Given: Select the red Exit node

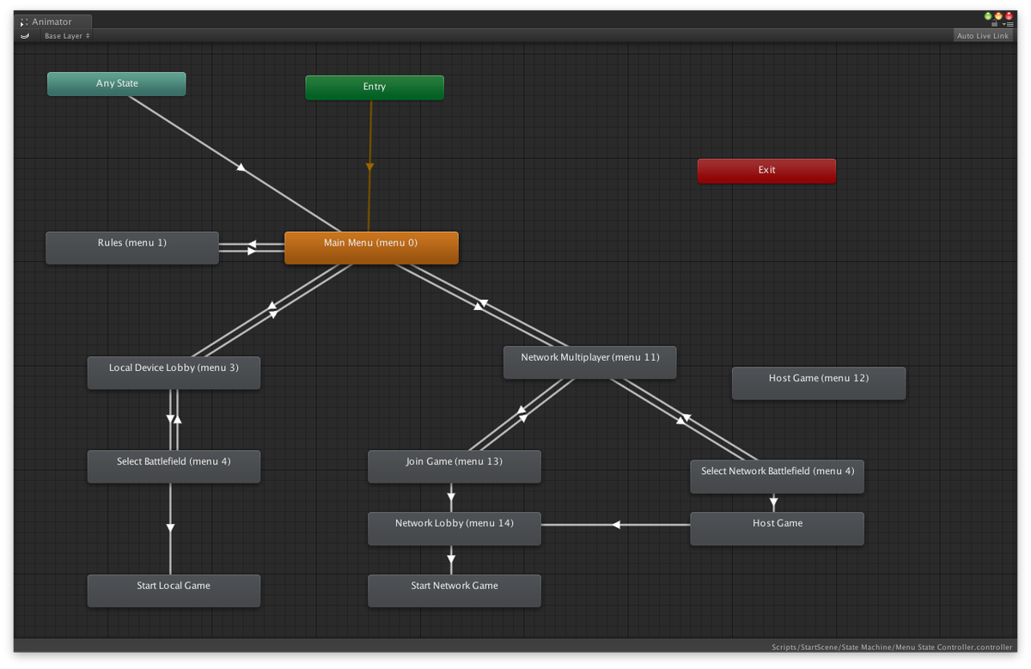Looking at the screenshot, I should pyautogui.click(x=766, y=171).
